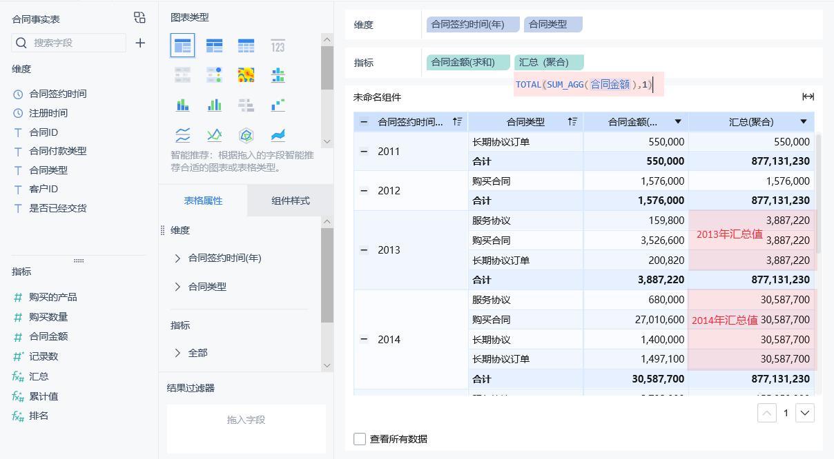834x459 pixels.
Task: Click the 汇总 (聚合) indicator pill
Action: [549, 63]
